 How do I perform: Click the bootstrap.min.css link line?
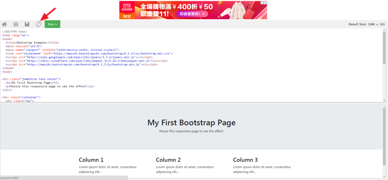click(x=89, y=53)
